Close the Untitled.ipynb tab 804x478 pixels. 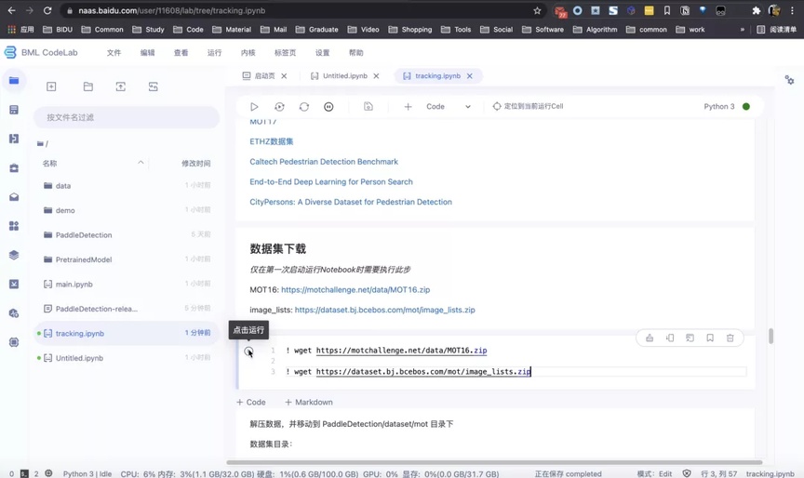[376, 76]
